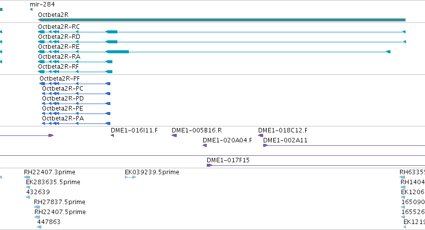
Task: Select protein Octbeta2R-PA label
Action: click(63, 118)
